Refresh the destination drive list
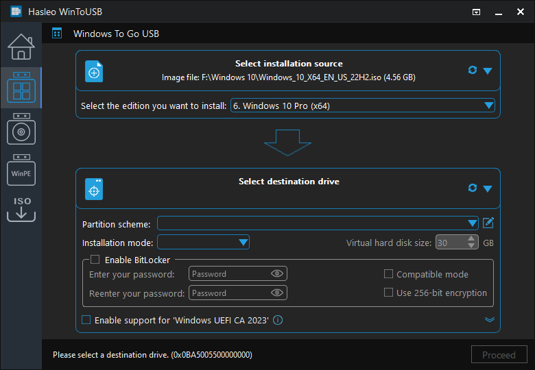This screenshot has width=535, height=370. click(472, 188)
